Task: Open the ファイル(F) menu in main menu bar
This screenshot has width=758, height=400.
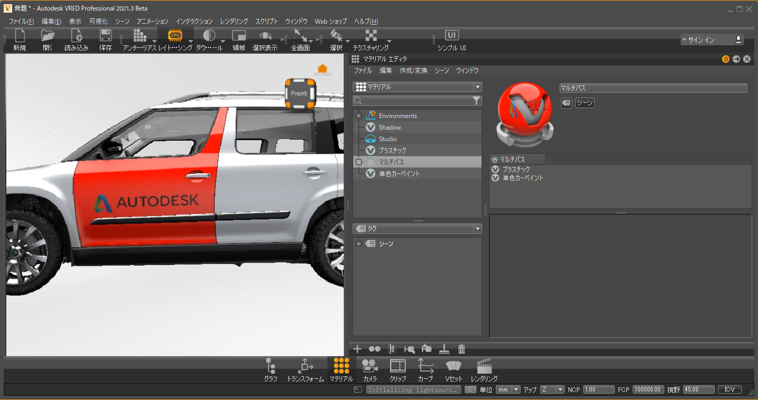Action: click(21, 22)
